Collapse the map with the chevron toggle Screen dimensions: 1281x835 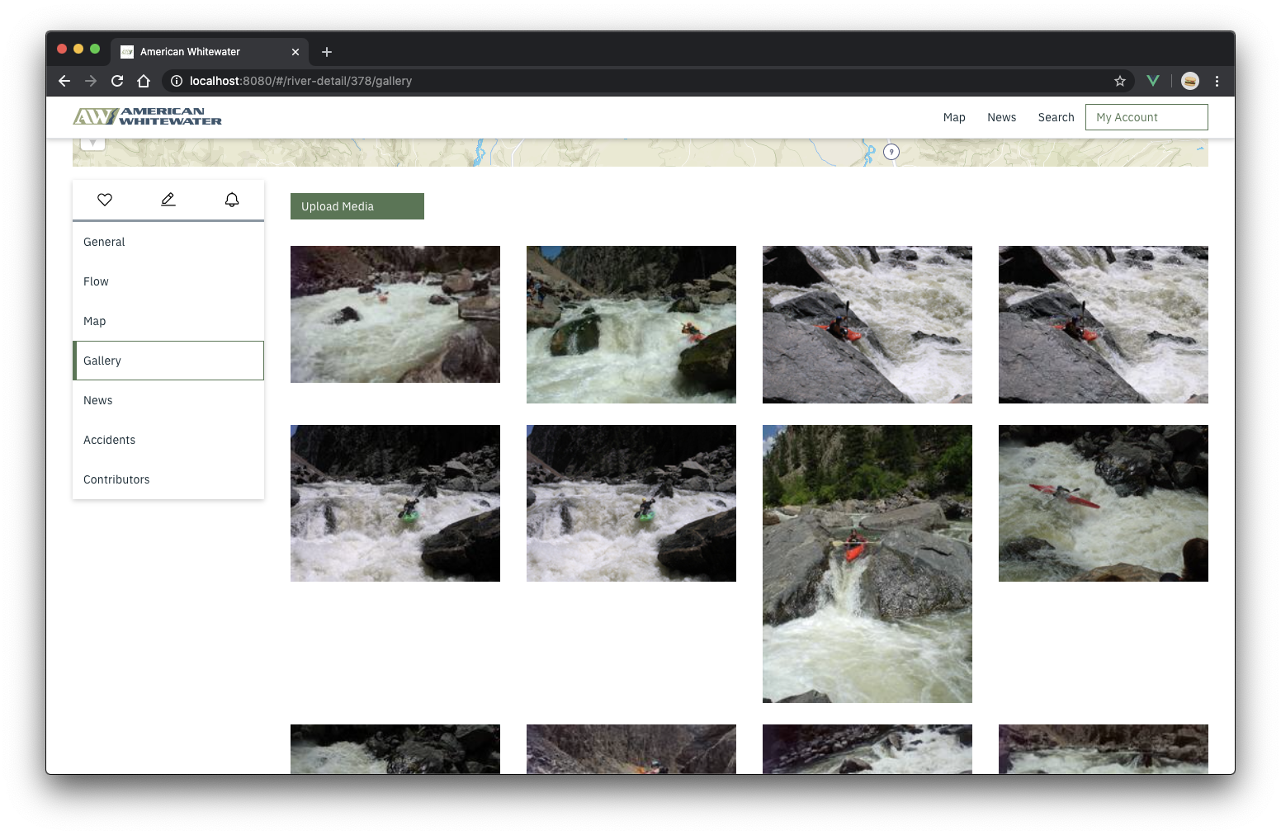(x=93, y=144)
